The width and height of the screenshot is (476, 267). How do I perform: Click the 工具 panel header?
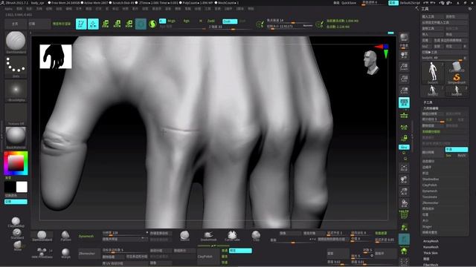point(425,9)
